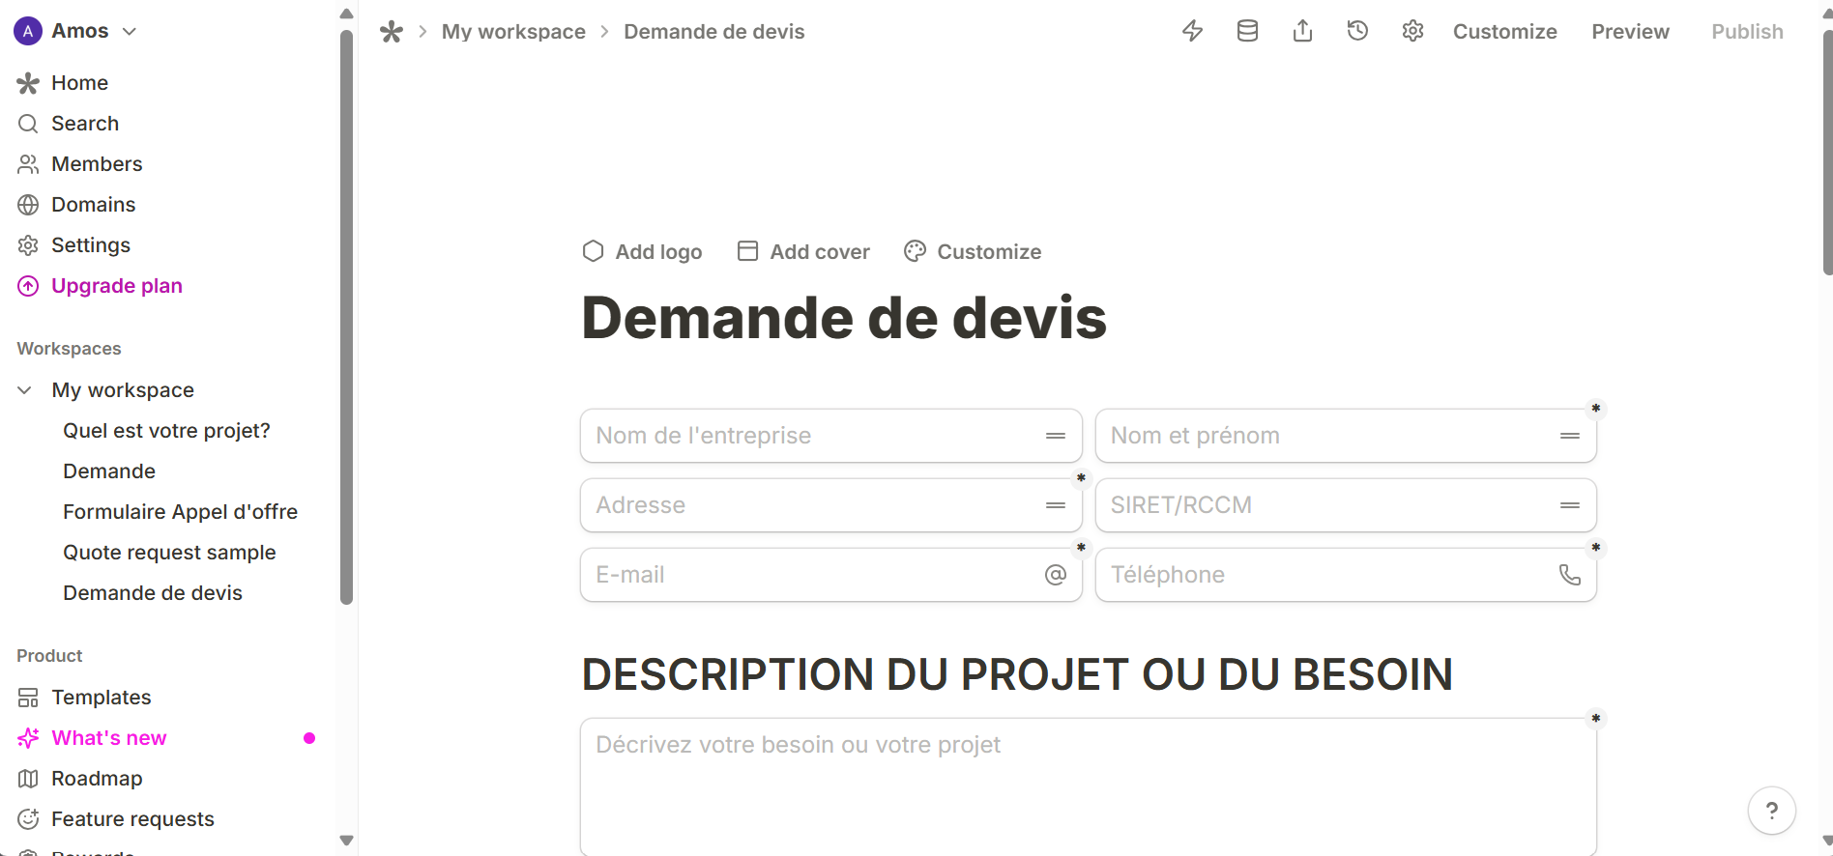The height and width of the screenshot is (856, 1833).
Task: Open version history clock icon
Action: 1358,31
